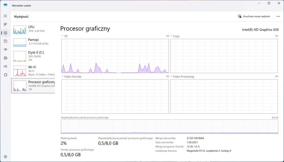Open the Copy graph selector dropdown
The height and width of the screenshot is (162, 284).
click(172, 36)
